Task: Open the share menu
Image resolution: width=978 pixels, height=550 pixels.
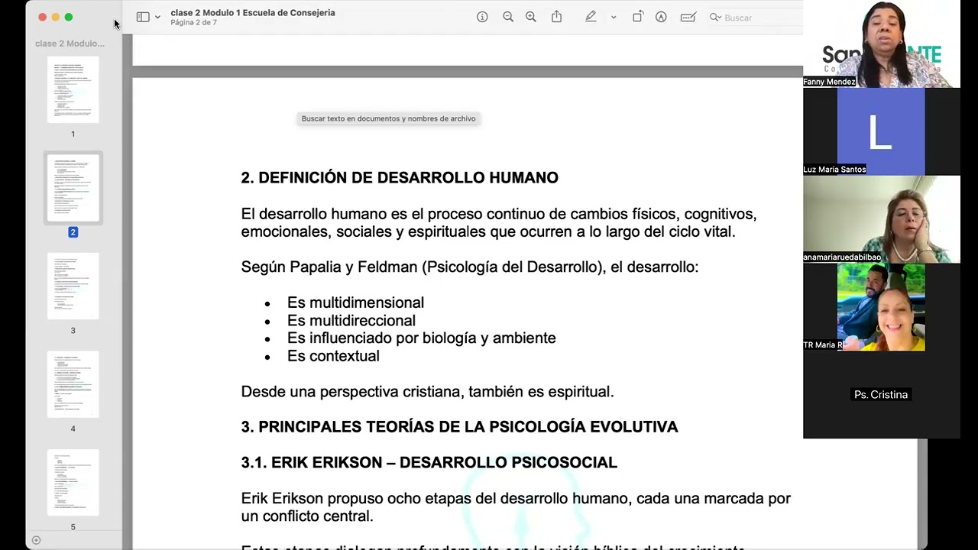Action: 557,17
